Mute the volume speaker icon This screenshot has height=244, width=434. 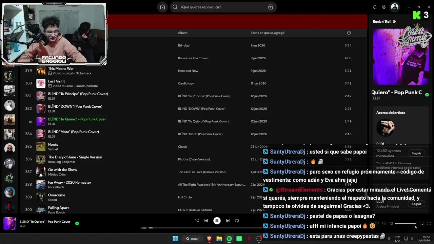(x=391, y=224)
